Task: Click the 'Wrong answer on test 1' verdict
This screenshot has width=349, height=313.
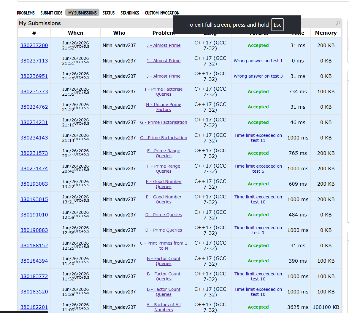Action: 258,61
